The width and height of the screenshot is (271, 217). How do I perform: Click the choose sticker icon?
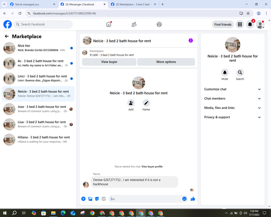click(97, 199)
